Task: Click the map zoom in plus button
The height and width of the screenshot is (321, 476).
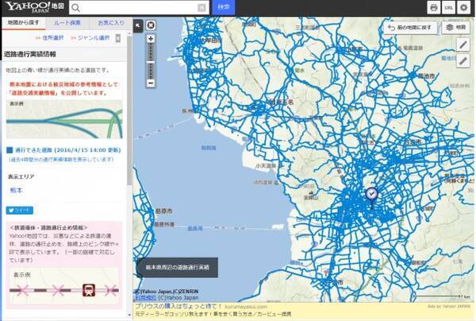Action: (x=151, y=38)
